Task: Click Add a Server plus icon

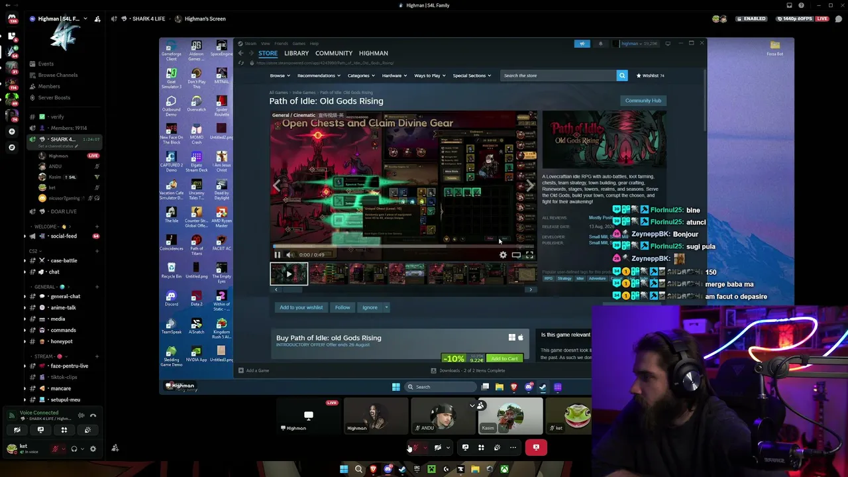Action: [11, 131]
